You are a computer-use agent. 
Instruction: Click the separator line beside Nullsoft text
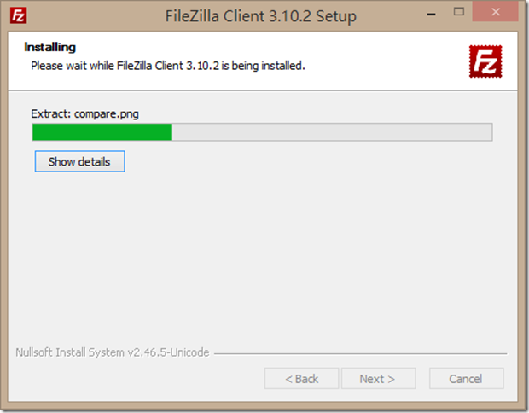[x=360, y=353]
